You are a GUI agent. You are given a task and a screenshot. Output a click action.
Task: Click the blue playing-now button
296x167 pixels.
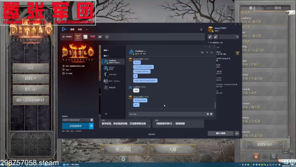click(76, 126)
